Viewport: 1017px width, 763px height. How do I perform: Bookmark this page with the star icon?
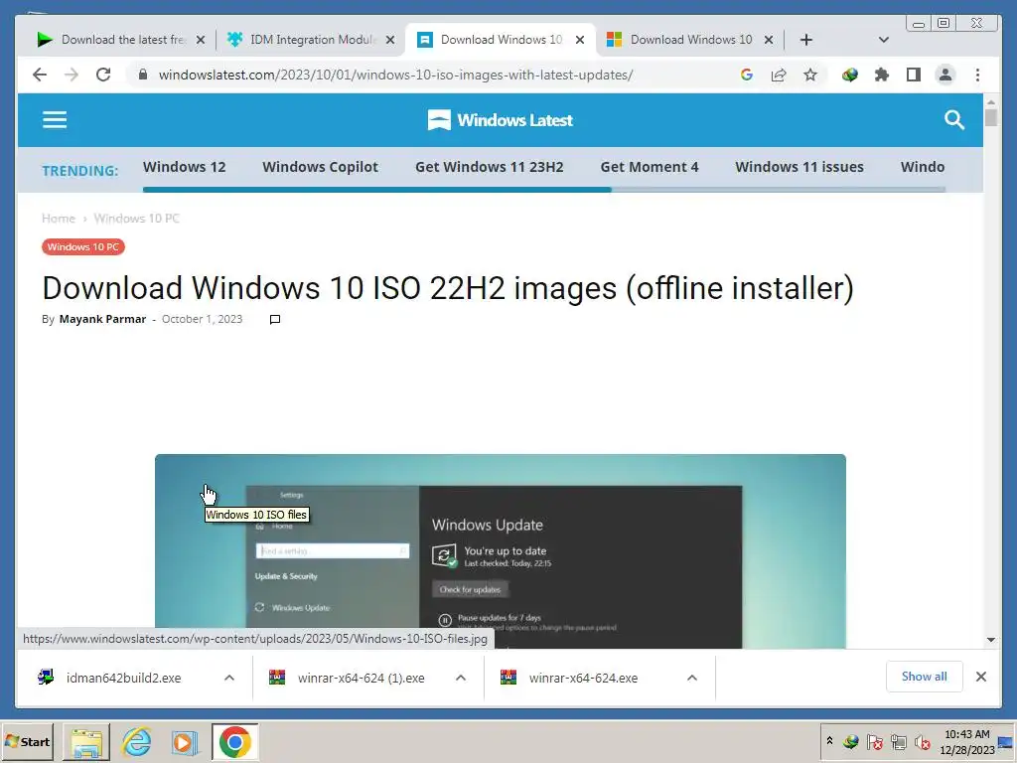tap(810, 75)
